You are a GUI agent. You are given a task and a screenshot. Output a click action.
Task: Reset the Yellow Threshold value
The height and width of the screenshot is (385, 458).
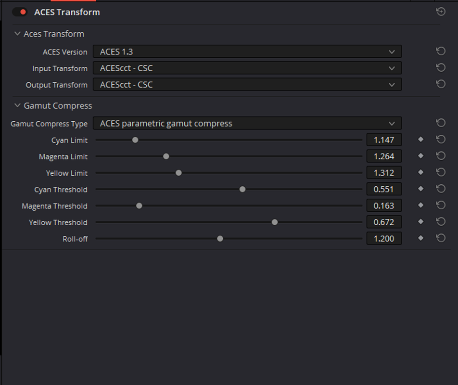click(x=441, y=222)
